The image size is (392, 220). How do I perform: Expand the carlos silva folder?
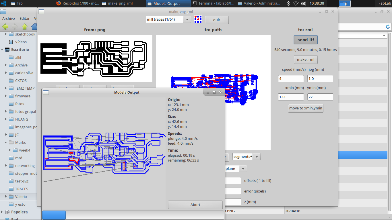pyautogui.click(x=6, y=73)
